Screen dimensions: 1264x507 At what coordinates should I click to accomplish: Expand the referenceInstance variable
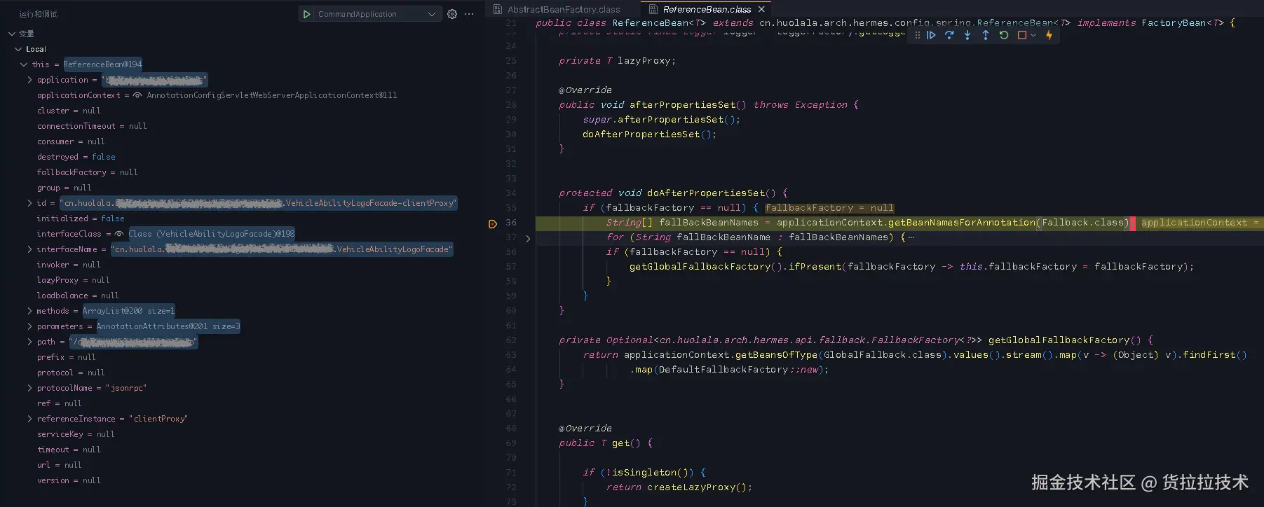(x=29, y=419)
